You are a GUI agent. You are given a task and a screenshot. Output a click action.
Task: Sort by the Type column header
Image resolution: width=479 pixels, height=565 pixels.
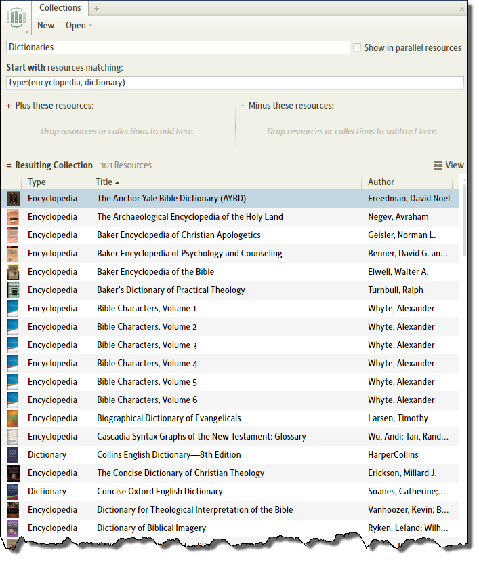(37, 183)
